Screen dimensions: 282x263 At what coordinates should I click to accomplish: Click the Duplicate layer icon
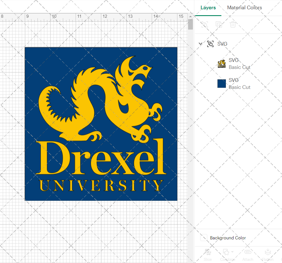(x=219, y=24)
